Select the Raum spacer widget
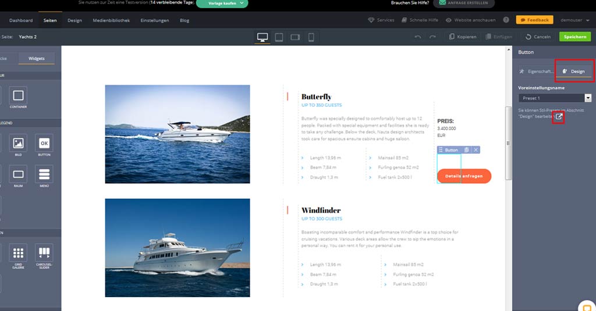The height and width of the screenshot is (311, 596). coord(18,174)
